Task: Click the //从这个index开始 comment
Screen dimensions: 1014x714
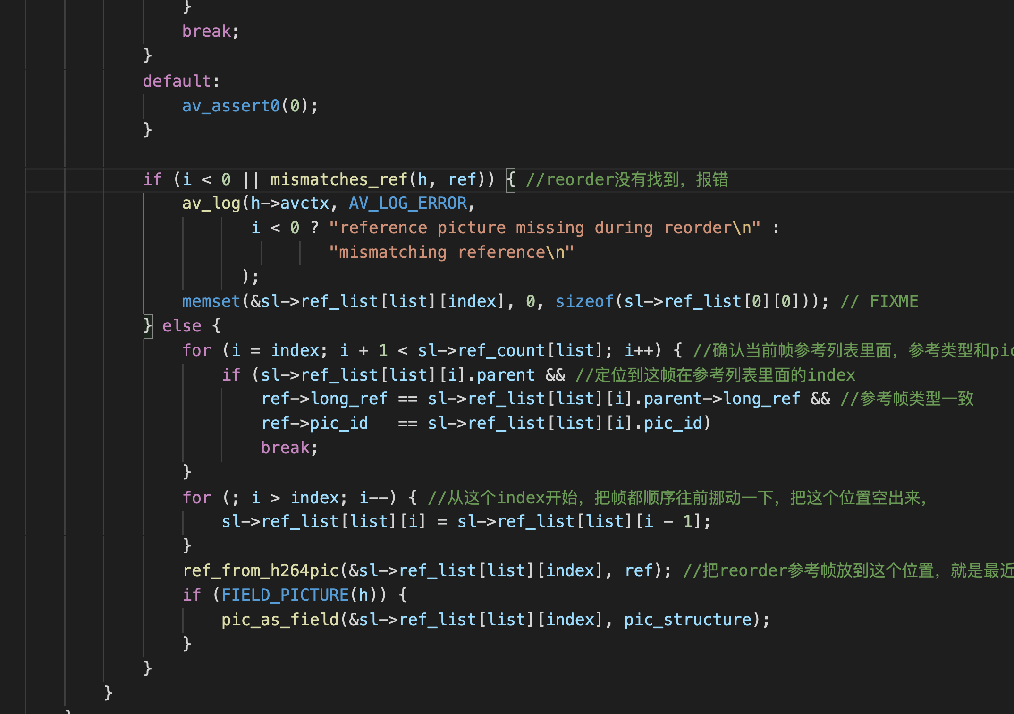Action: (x=677, y=498)
